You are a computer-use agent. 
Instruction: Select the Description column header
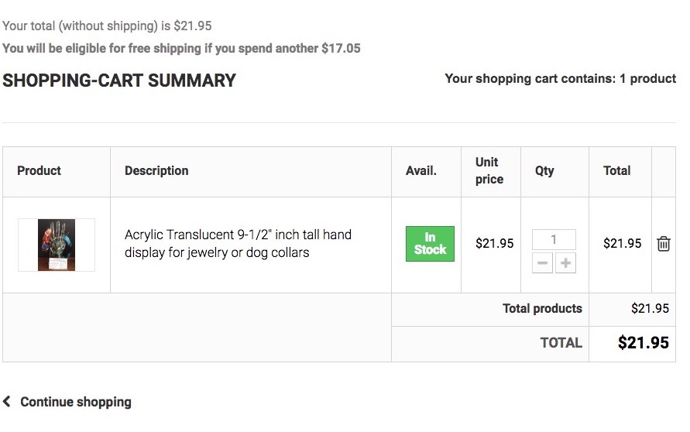click(156, 170)
